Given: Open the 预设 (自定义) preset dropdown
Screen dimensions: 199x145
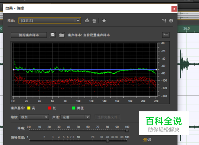Looking at the screenshot, I should (x=50, y=21).
